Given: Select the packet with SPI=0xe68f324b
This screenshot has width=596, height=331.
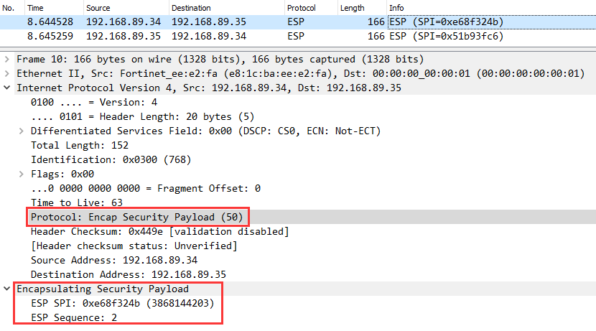Looking at the screenshot, I should 287,22.
